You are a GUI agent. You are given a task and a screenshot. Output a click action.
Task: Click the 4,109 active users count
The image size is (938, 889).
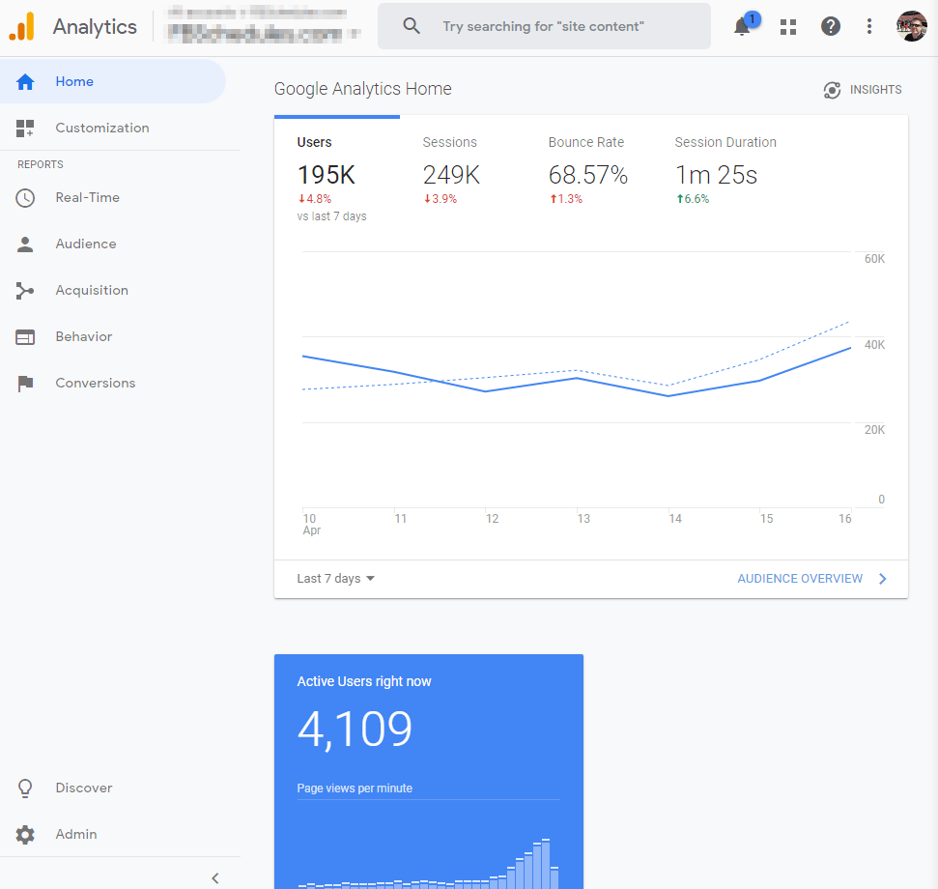pos(355,730)
